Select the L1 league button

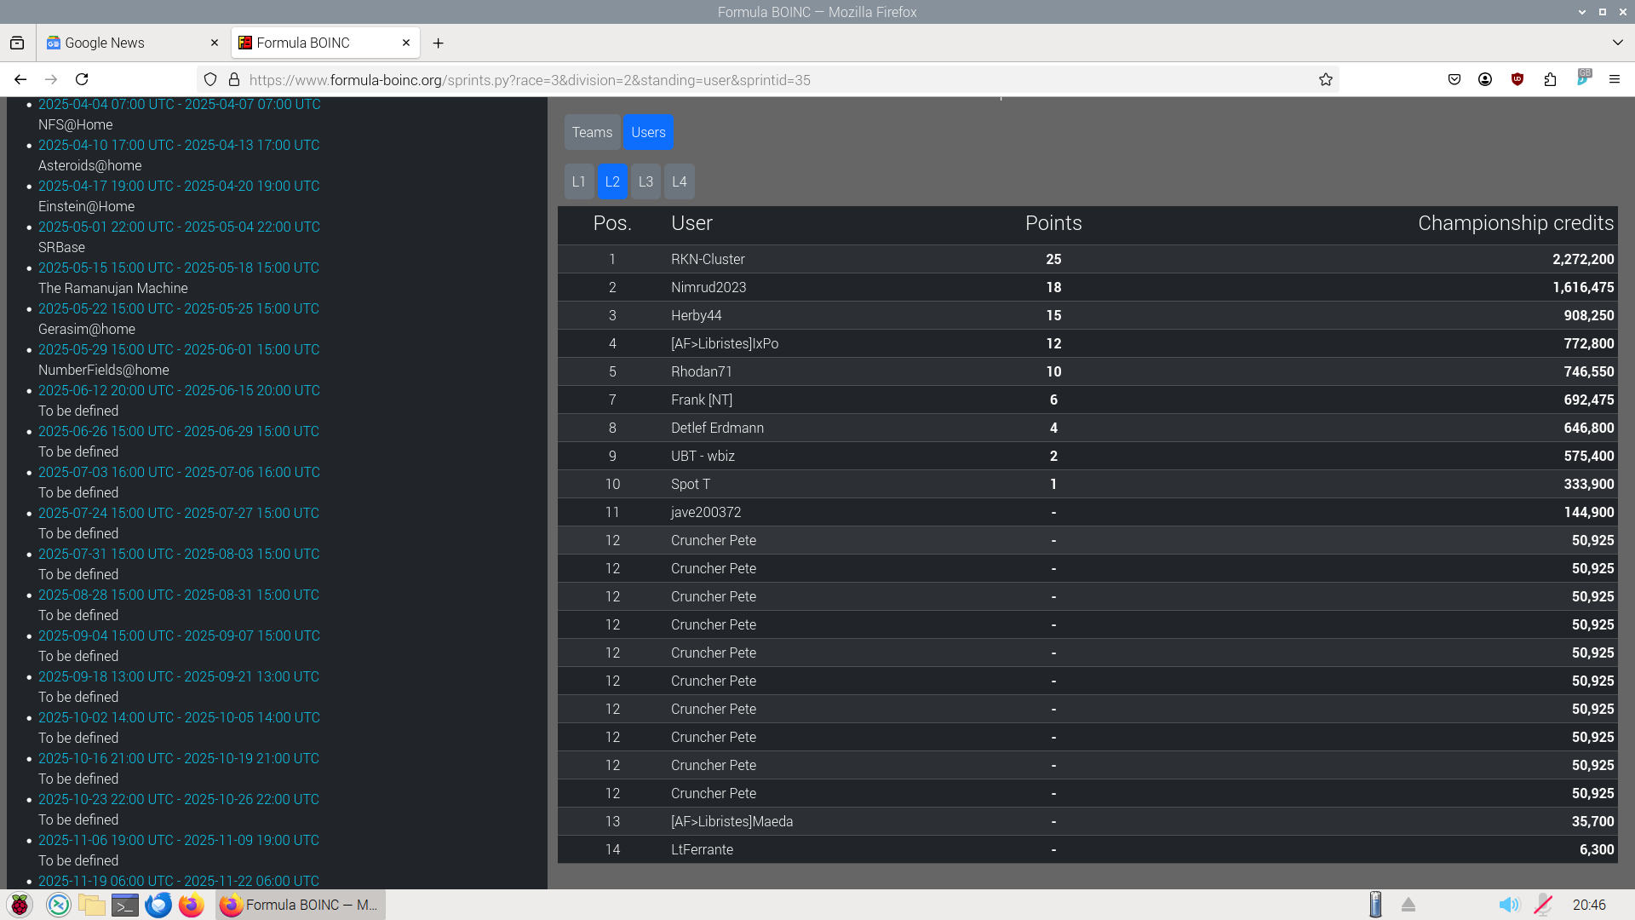[x=578, y=181]
